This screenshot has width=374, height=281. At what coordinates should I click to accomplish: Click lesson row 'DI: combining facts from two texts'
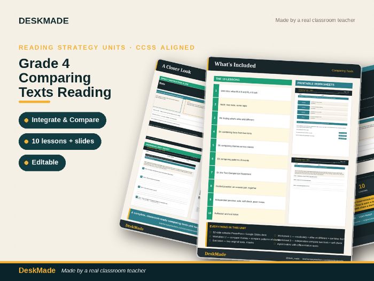point(253,133)
